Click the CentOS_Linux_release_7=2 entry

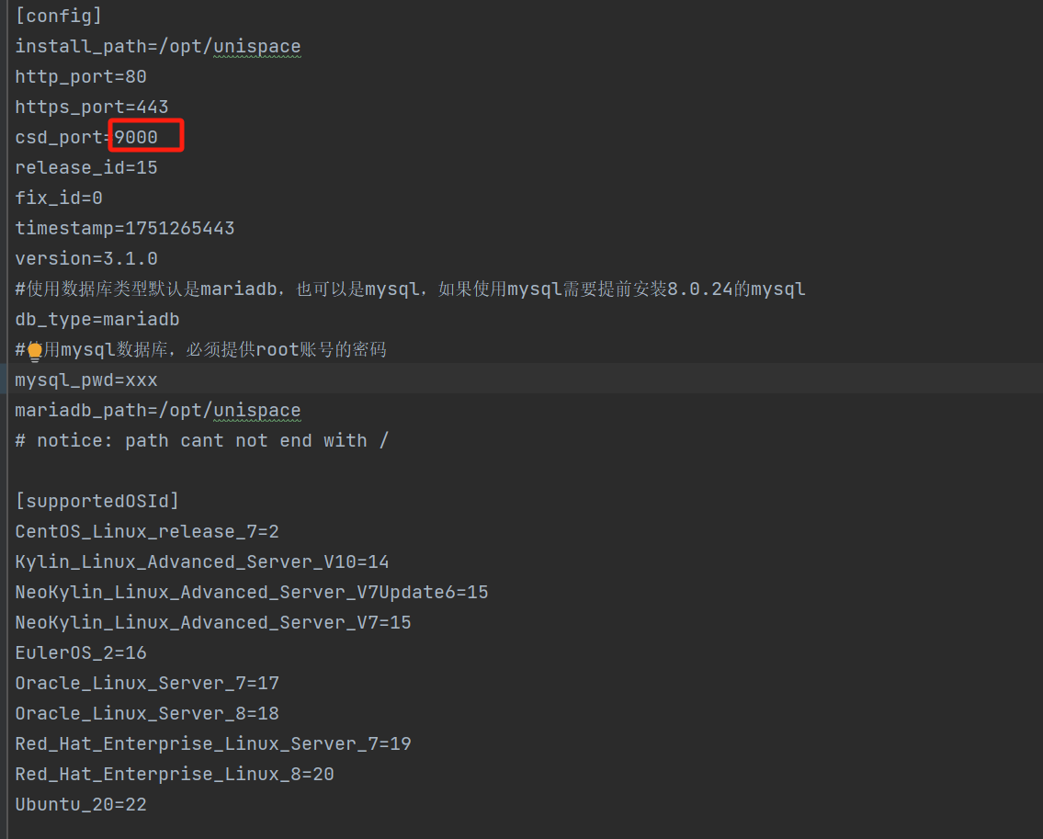147,531
